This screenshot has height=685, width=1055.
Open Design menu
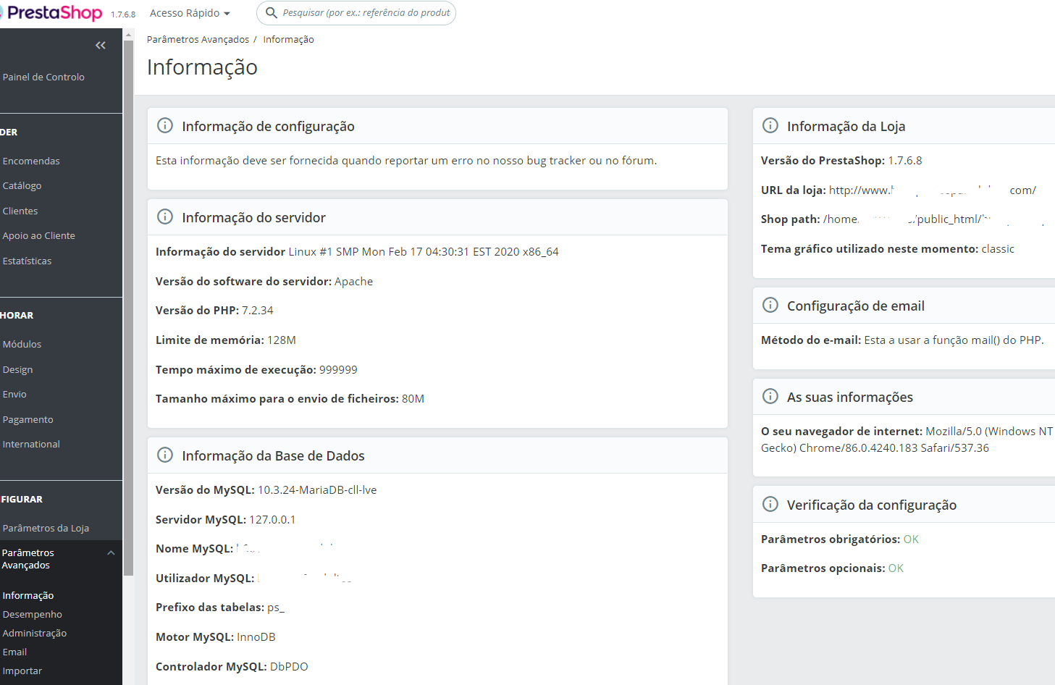tap(17, 369)
